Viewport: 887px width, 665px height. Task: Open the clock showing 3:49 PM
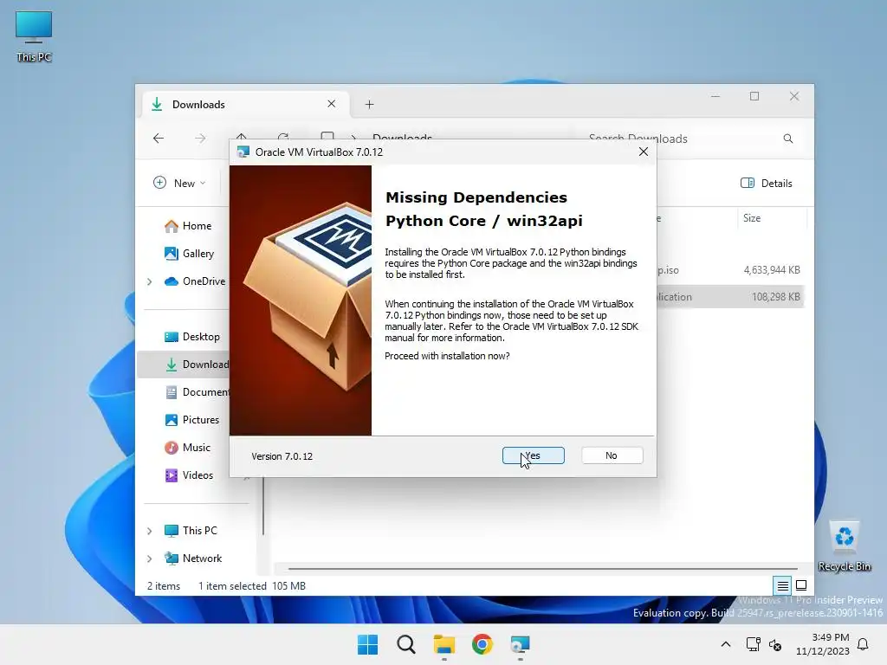pyautogui.click(x=823, y=644)
